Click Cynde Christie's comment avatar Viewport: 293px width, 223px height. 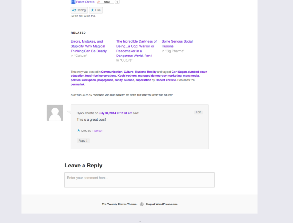click(x=55, y=112)
